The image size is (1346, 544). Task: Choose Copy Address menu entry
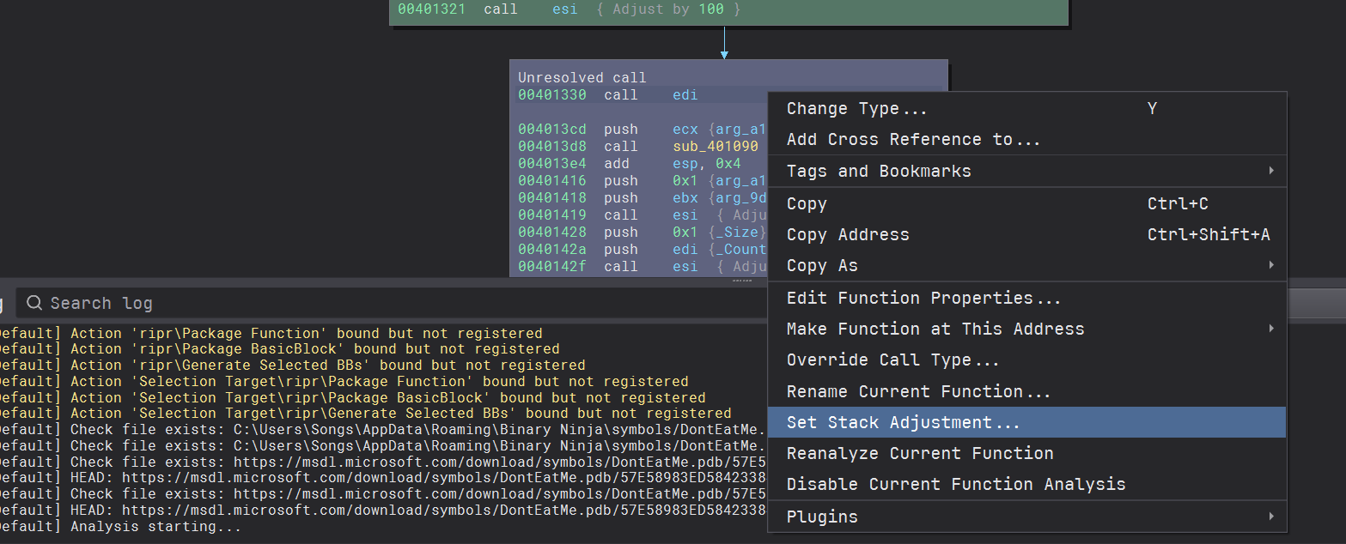tap(847, 235)
